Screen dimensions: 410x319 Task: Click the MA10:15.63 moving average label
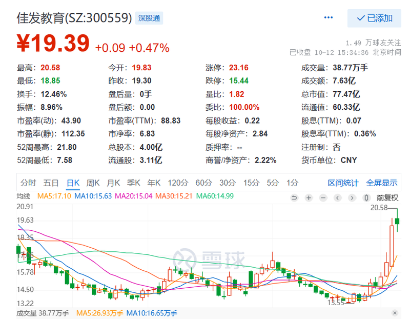coord(93,196)
